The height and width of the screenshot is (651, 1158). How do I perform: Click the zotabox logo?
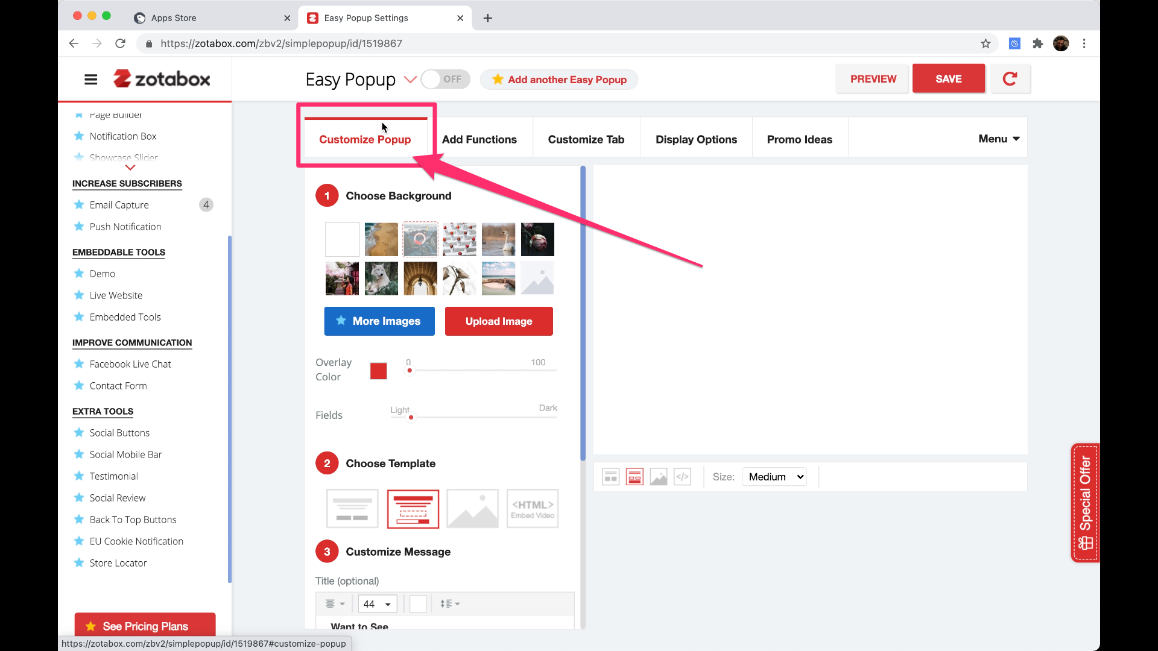click(x=162, y=79)
